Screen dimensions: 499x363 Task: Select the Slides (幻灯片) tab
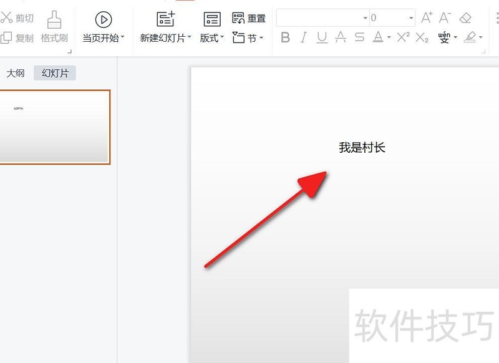pos(56,73)
